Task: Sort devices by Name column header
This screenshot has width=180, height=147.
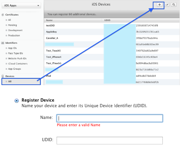Action: coord(49,20)
